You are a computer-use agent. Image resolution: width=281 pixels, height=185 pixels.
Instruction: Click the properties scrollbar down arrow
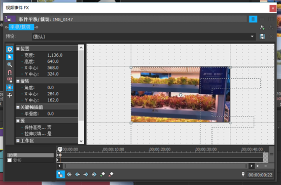81,141
